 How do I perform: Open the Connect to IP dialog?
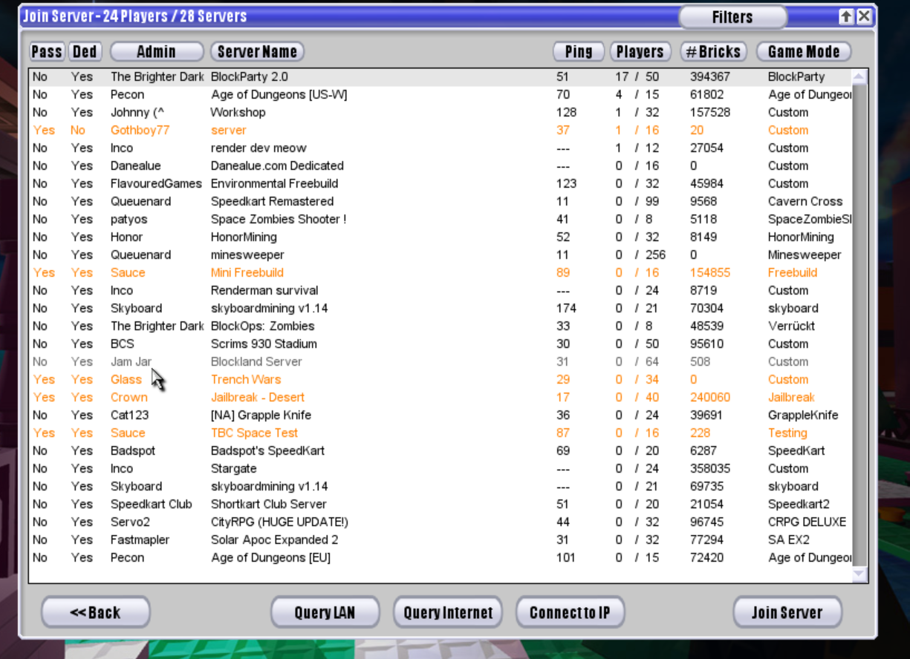click(570, 612)
